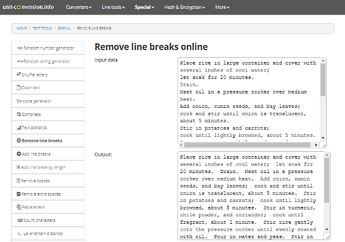
Task: Click the Replace text icon
Action: pos(19,207)
